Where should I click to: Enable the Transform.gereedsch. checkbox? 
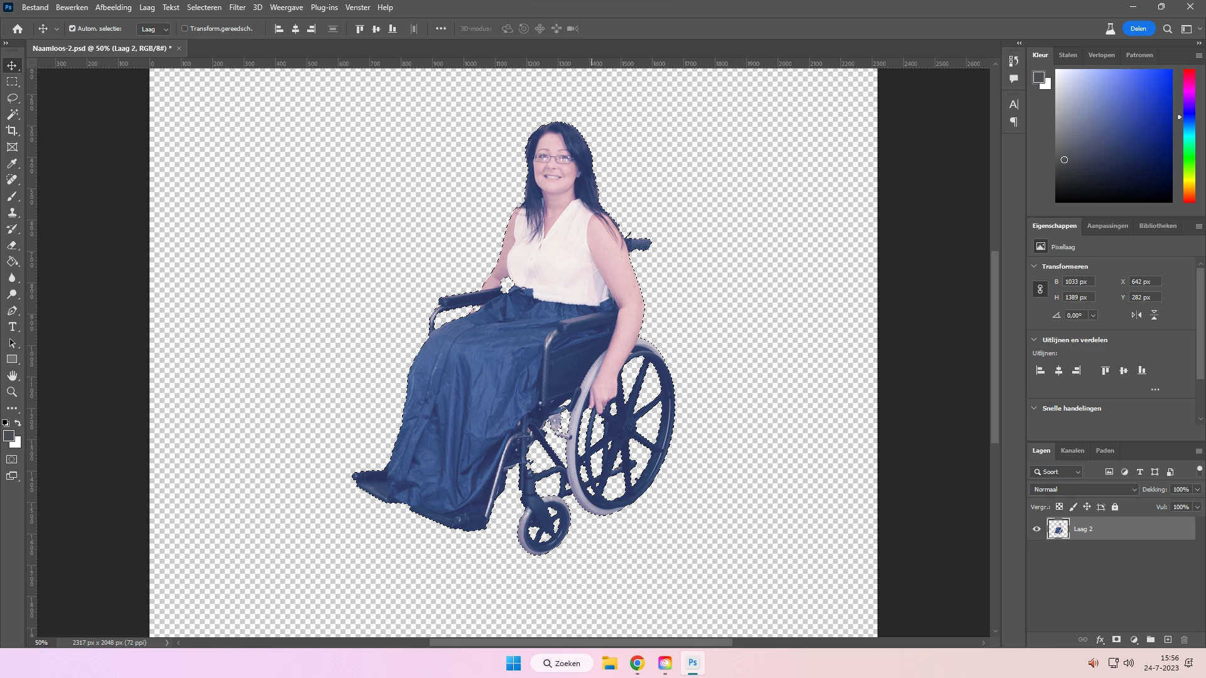pyautogui.click(x=185, y=29)
